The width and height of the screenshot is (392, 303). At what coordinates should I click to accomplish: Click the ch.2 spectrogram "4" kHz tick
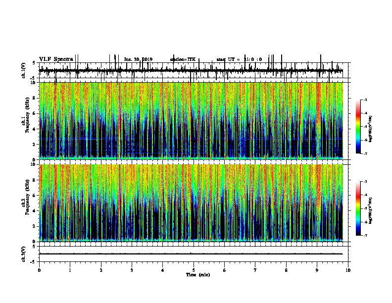35,211
